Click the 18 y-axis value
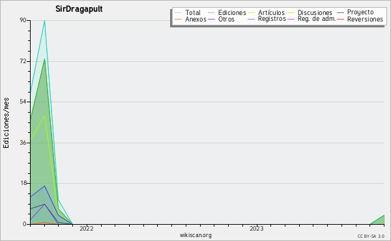This screenshot has width=391, height=241. coord(23,183)
